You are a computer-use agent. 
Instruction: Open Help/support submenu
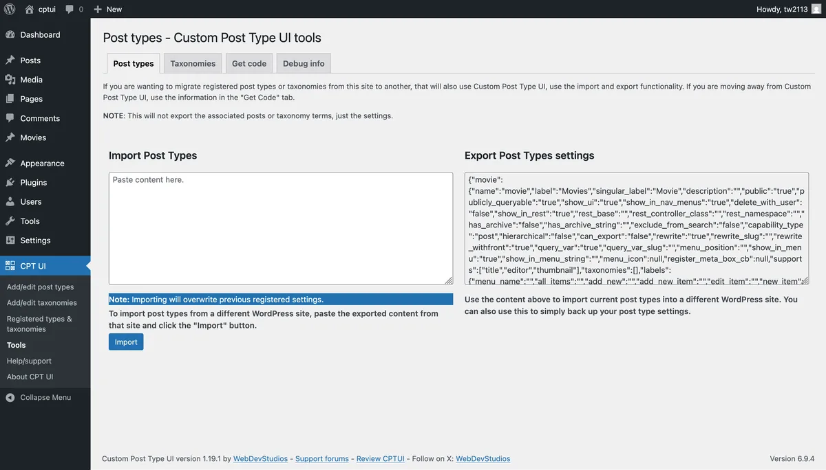click(x=29, y=361)
